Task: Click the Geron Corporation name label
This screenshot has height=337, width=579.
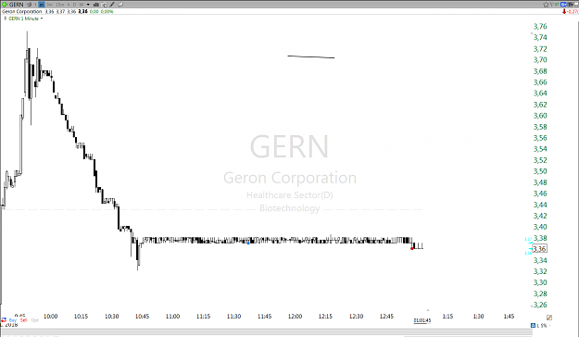Action: tap(21, 11)
